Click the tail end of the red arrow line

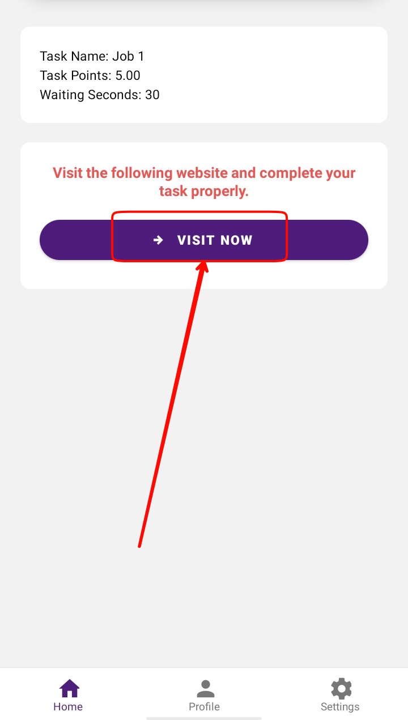pos(140,544)
